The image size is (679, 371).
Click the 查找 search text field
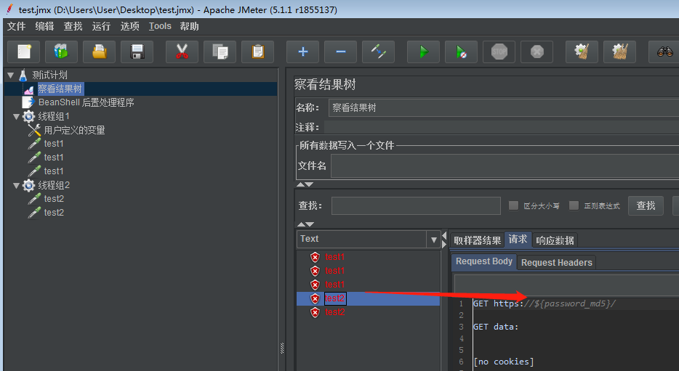(416, 205)
